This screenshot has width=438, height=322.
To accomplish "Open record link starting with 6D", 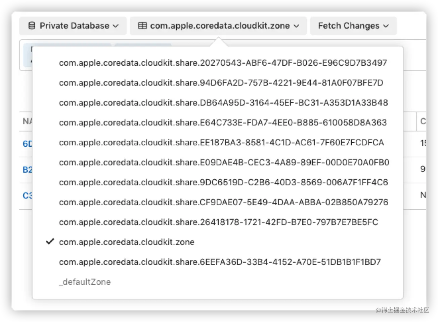I will pyautogui.click(x=27, y=144).
